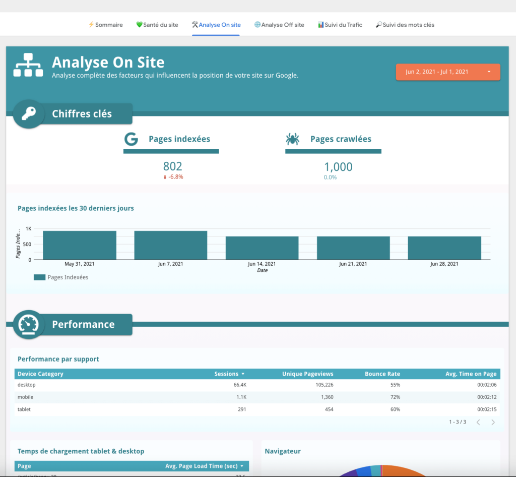Click the Pages Indexées legend color swatch
516x477 pixels.
39,277
